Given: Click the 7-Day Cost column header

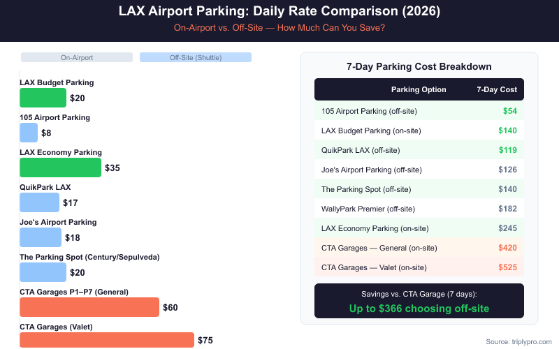Looking at the screenshot, I should [x=497, y=89].
